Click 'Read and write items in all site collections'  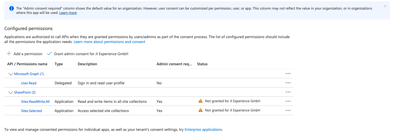(x=112, y=102)
